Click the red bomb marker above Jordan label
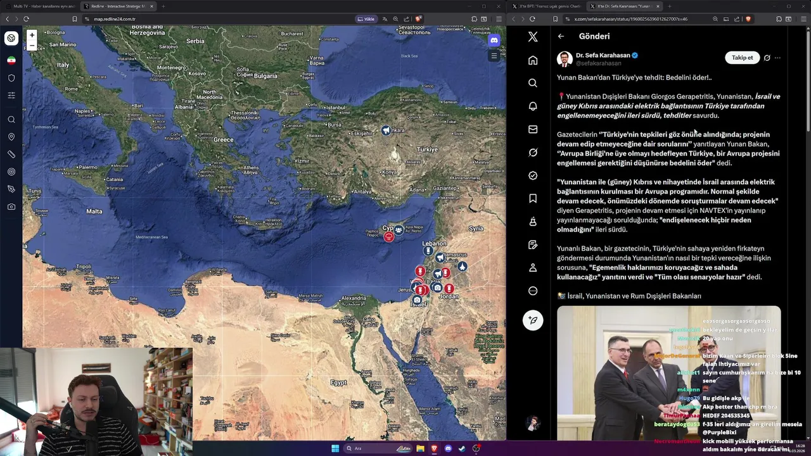Image resolution: width=811 pixels, height=456 pixels. pyautogui.click(x=449, y=289)
